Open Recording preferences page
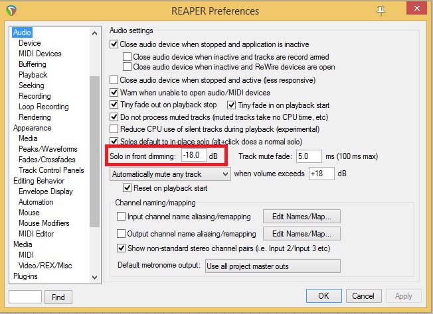Image resolution: width=433 pixels, height=314 pixels. point(35,96)
